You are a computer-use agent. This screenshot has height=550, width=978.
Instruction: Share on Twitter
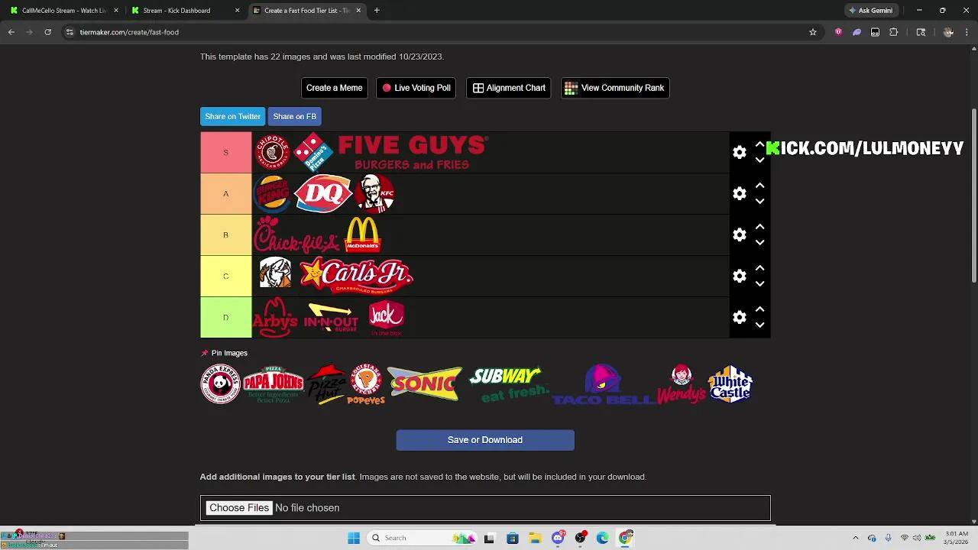(232, 116)
